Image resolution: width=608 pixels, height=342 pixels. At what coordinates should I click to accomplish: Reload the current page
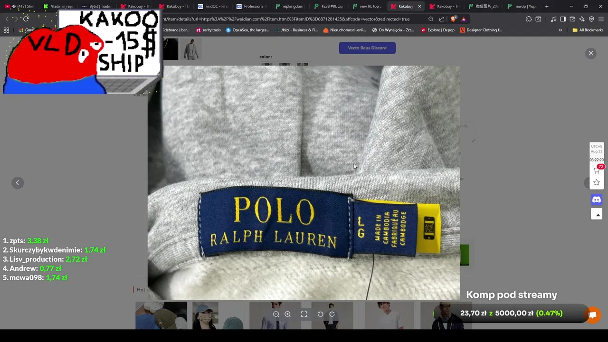pyautogui.click(x=26, y=19)
